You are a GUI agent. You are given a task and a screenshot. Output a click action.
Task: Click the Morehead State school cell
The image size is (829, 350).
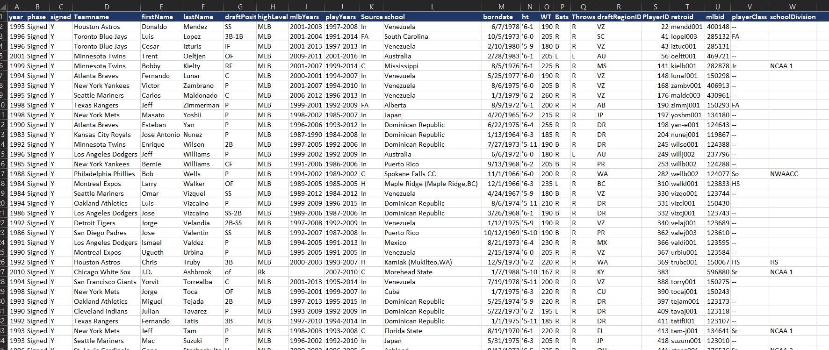tap(408, 272)
